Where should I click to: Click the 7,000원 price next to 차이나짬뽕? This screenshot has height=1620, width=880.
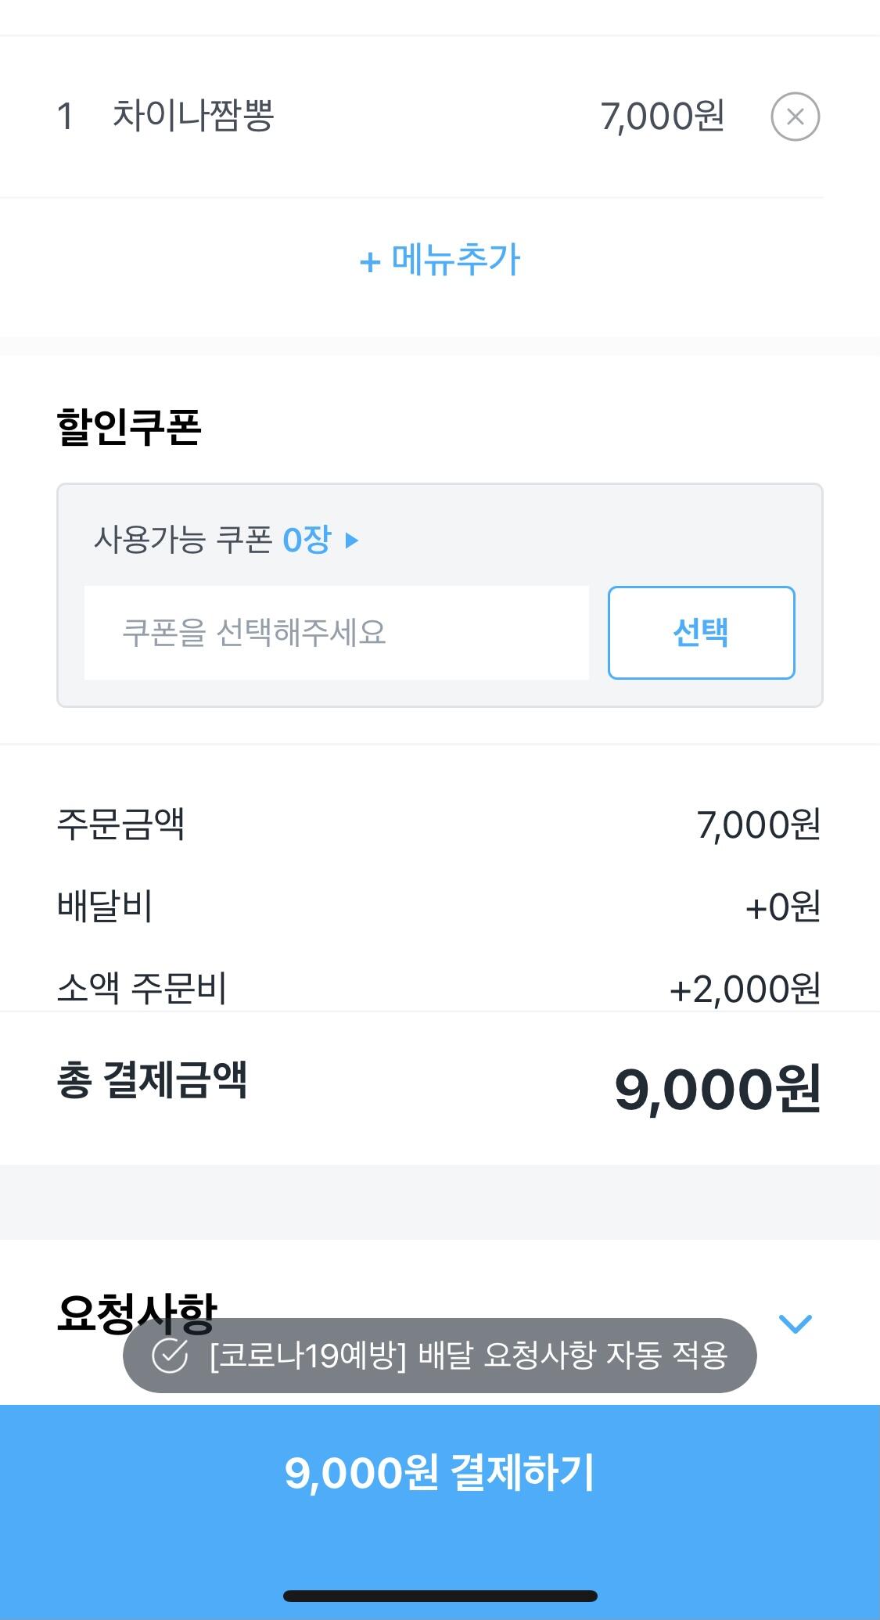point(662,117)
